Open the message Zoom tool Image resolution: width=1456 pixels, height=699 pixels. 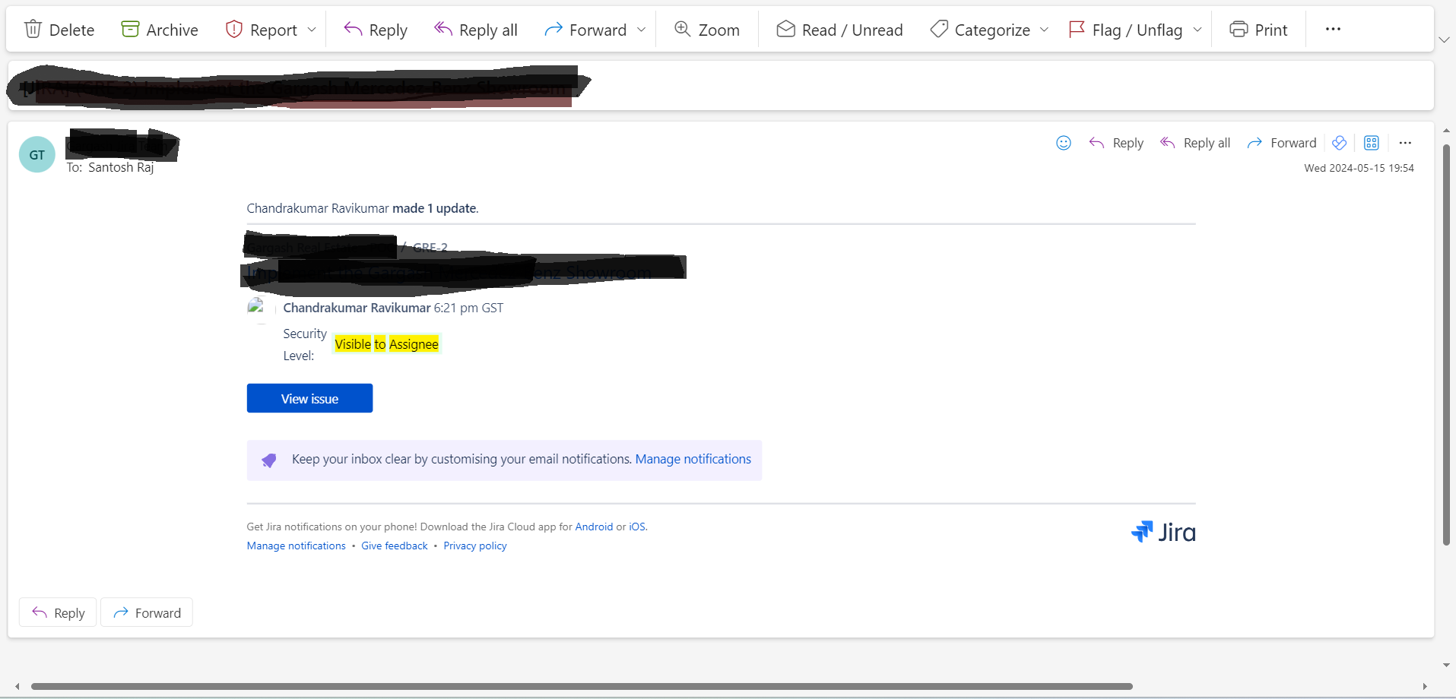[706, 29]
